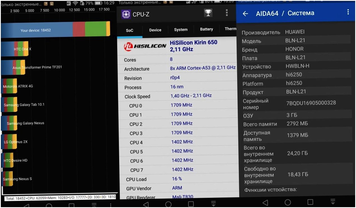Select the Motorola ATRIX 4G bar

coord(9,86)
